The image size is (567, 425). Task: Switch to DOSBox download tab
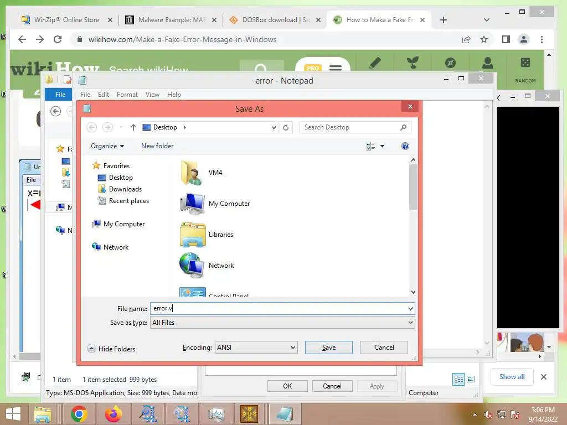[x=275, y=20]
